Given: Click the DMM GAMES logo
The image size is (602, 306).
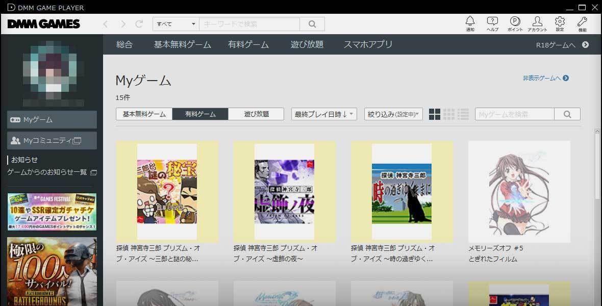Looking at the screenshot, I should (44, 24).
